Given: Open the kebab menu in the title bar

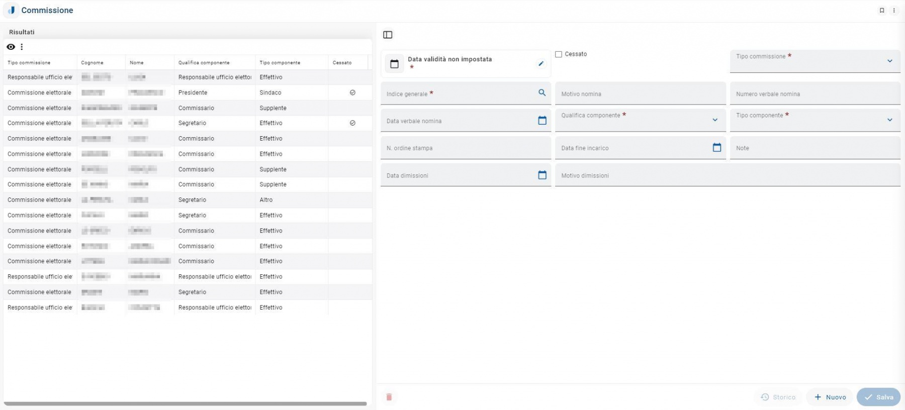Looking at the screenshot, I should [894, 10].
